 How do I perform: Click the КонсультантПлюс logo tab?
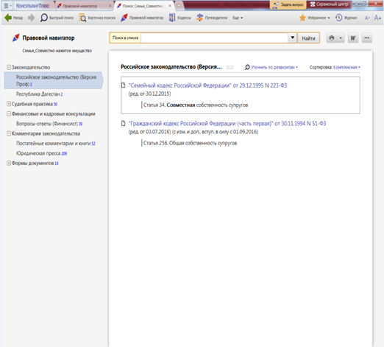32,6
